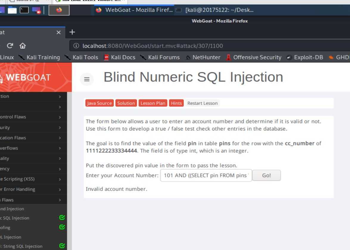Expand the Scripting (XSS) category

tap(33, 179)
